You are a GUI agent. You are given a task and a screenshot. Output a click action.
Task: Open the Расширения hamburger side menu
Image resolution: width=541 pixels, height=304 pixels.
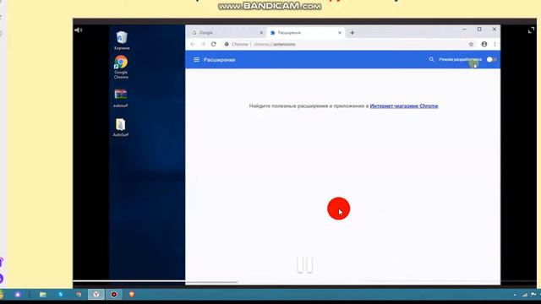point(196,60)
